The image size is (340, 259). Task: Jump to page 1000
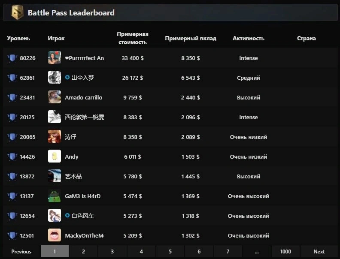click(x=285, y=251)
